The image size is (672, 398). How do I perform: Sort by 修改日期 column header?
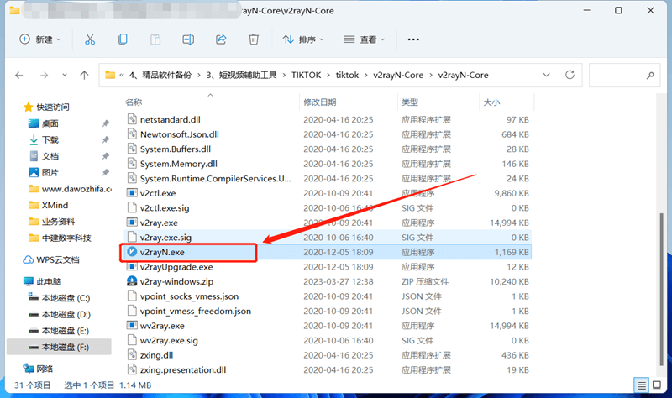320,102
